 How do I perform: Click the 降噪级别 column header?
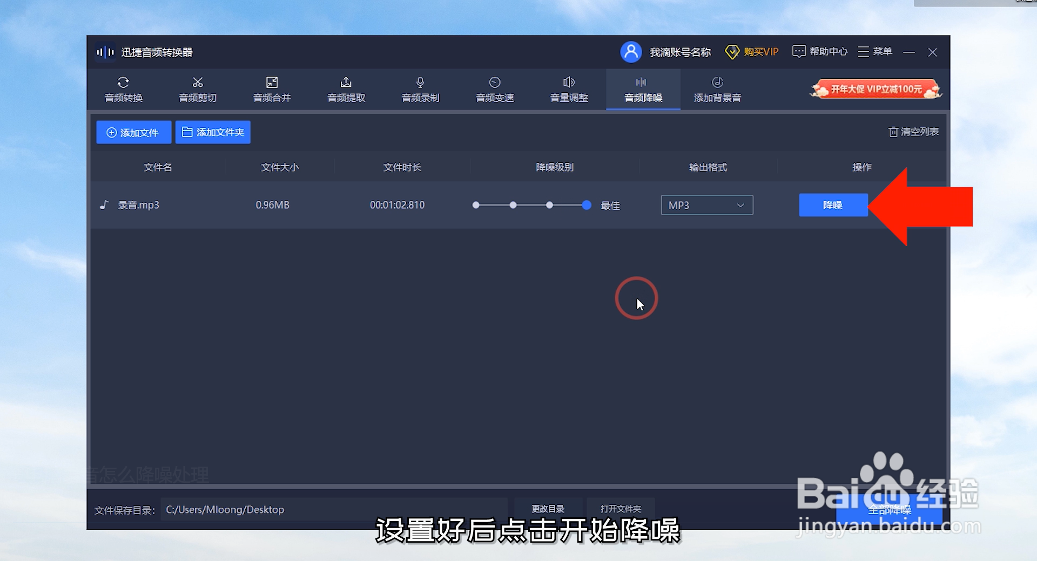pos(555,167)
